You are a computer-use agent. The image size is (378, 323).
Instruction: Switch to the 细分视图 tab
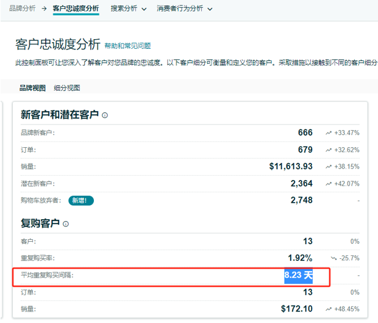[67, 88]
